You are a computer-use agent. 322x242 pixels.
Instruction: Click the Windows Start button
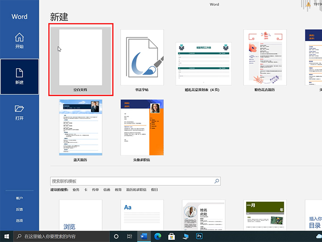click(6, 236)
